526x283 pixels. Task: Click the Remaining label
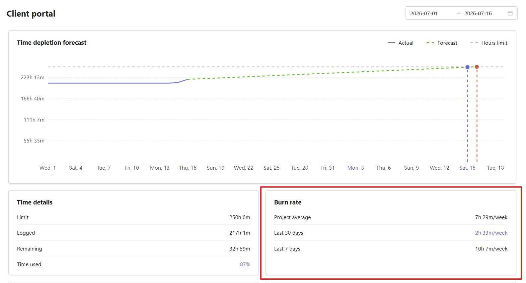29,249
